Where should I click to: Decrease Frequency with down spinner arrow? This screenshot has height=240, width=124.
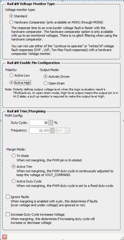click(52, 132)
